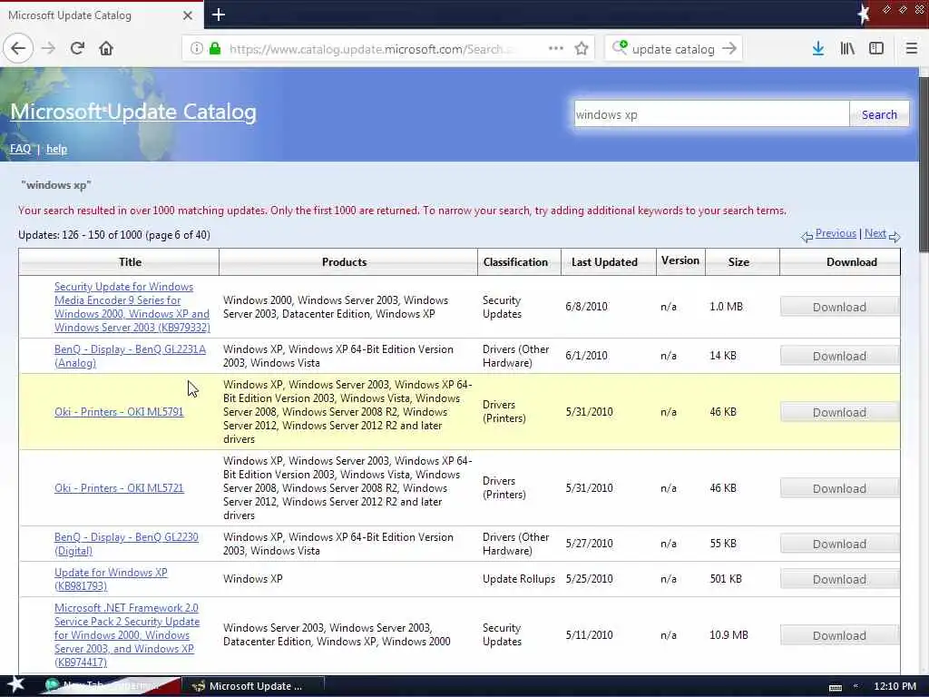Open the Microsoft Update taskbar window button
Image resolution: width=929 pixels, height=697 pixels.
(x=252, y=686)
